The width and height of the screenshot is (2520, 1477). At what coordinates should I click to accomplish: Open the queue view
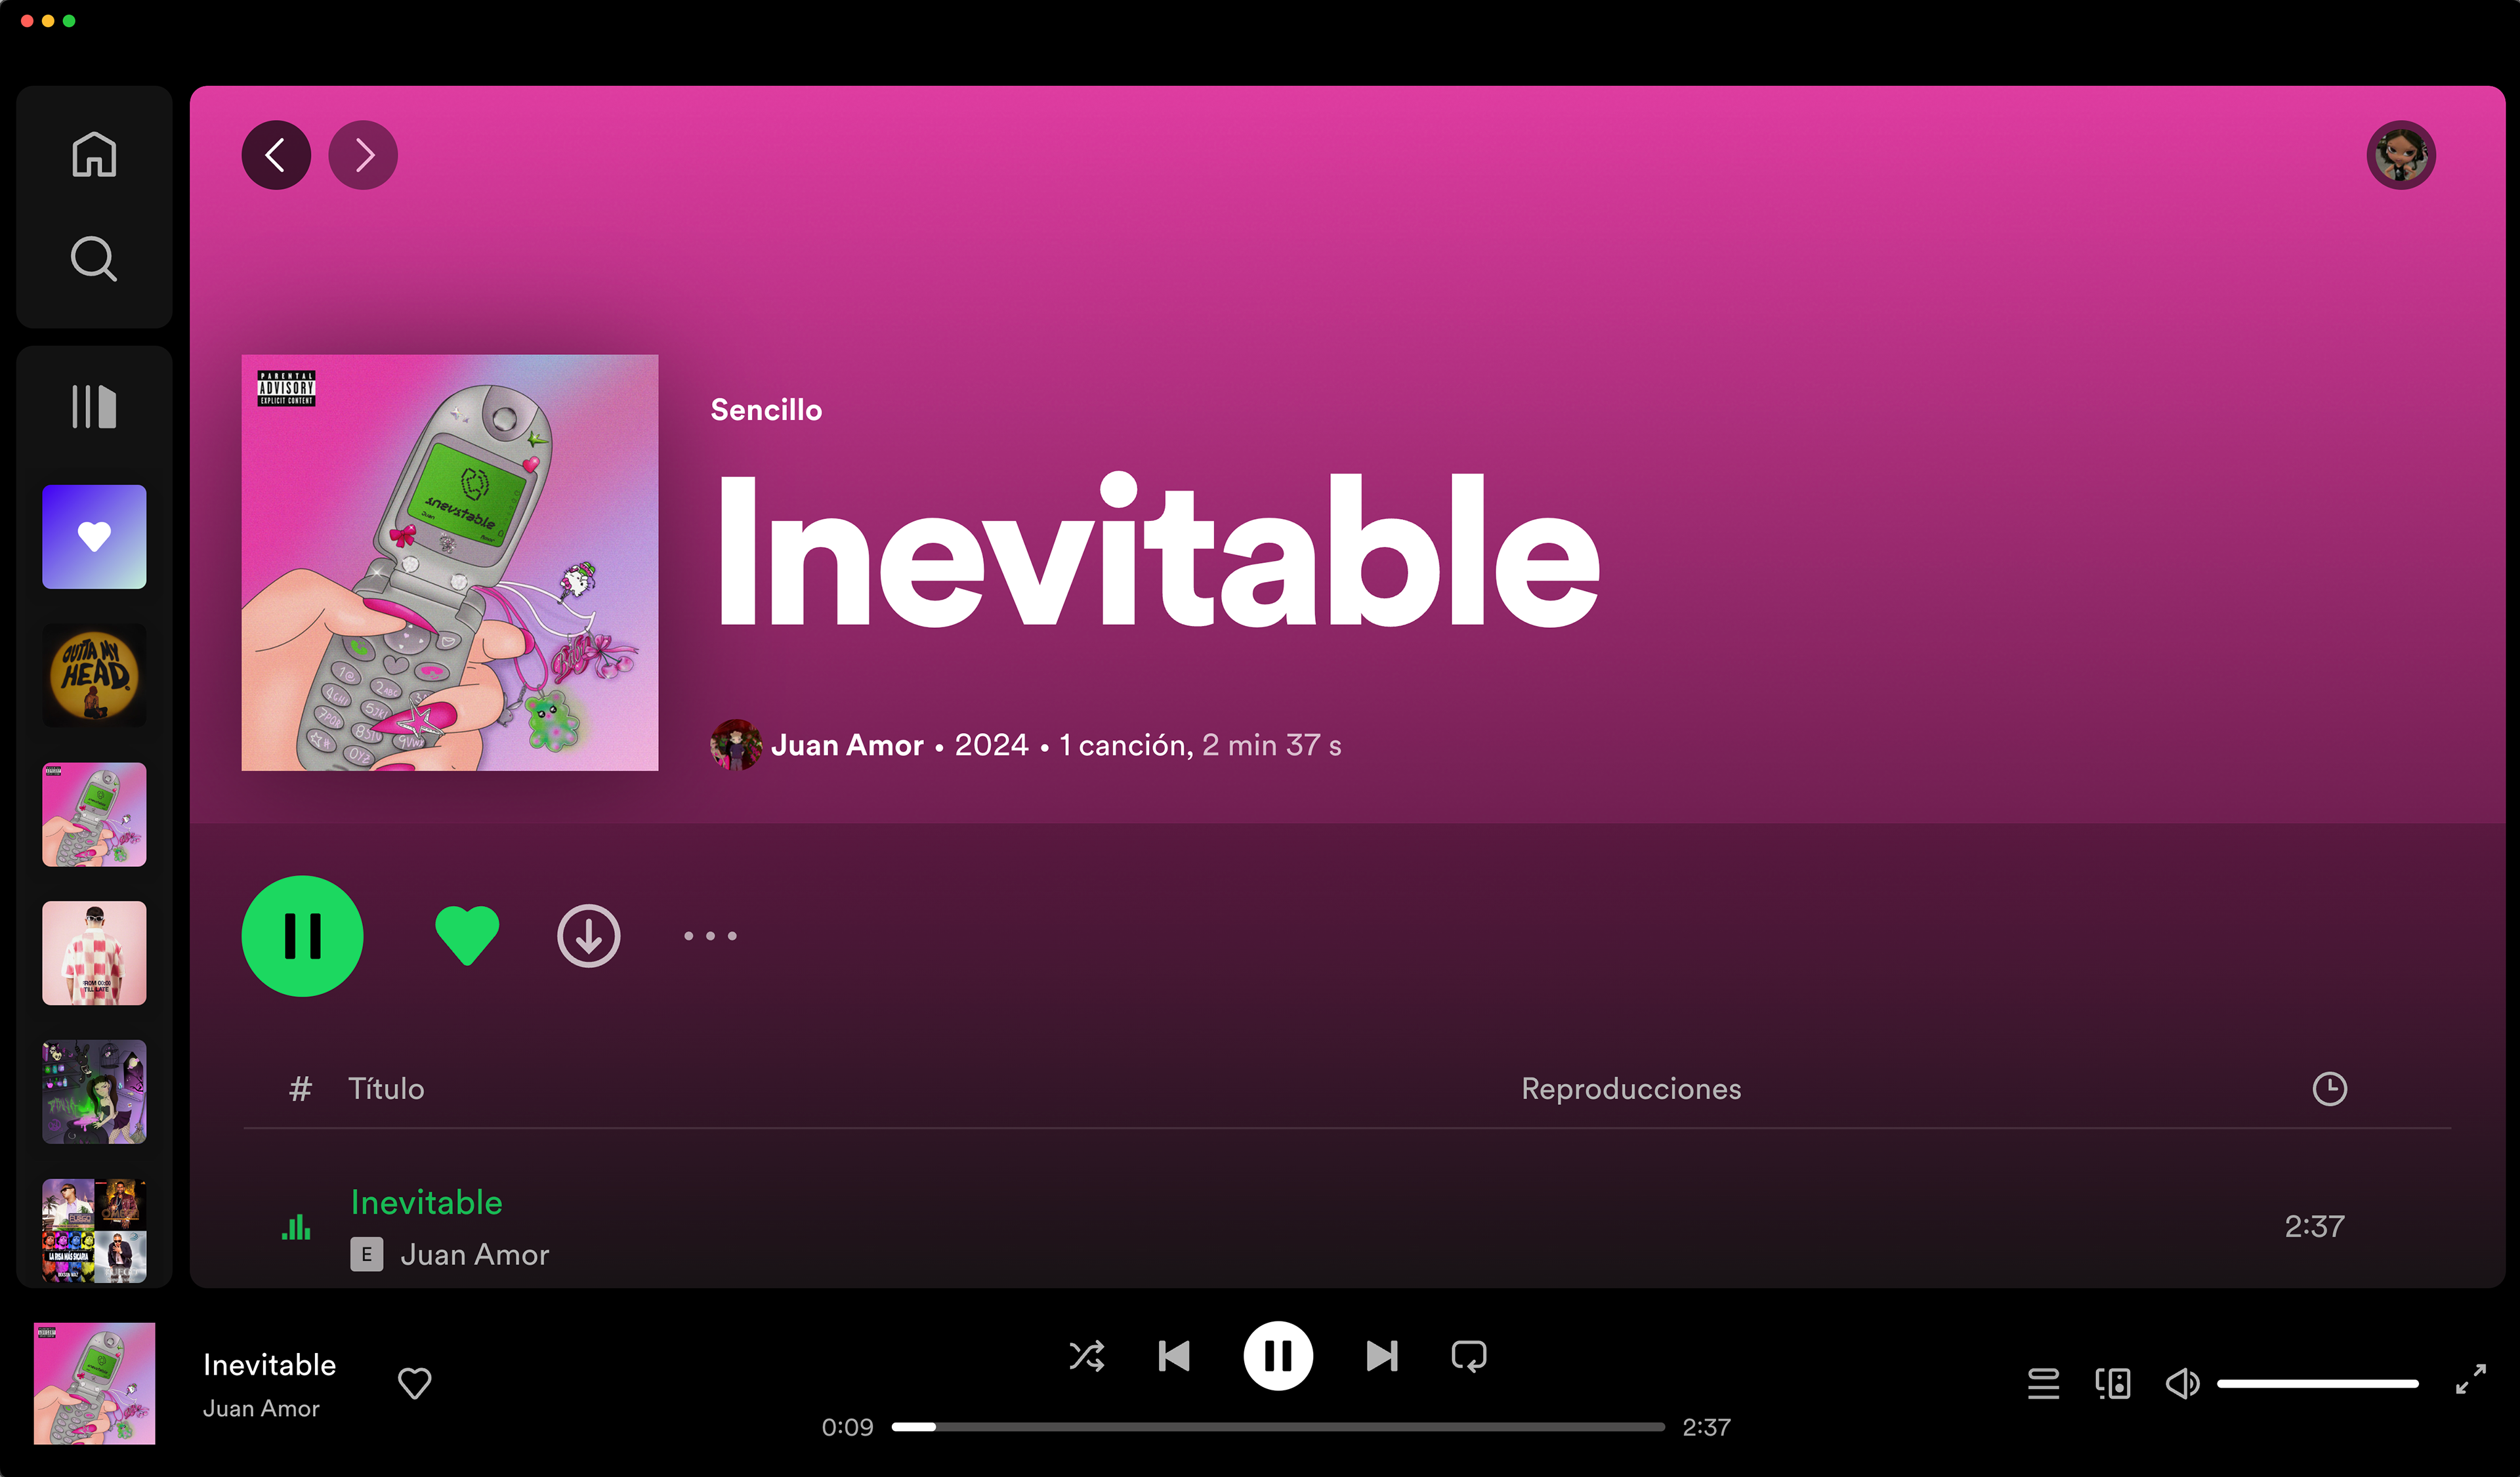[2043, 1384]
